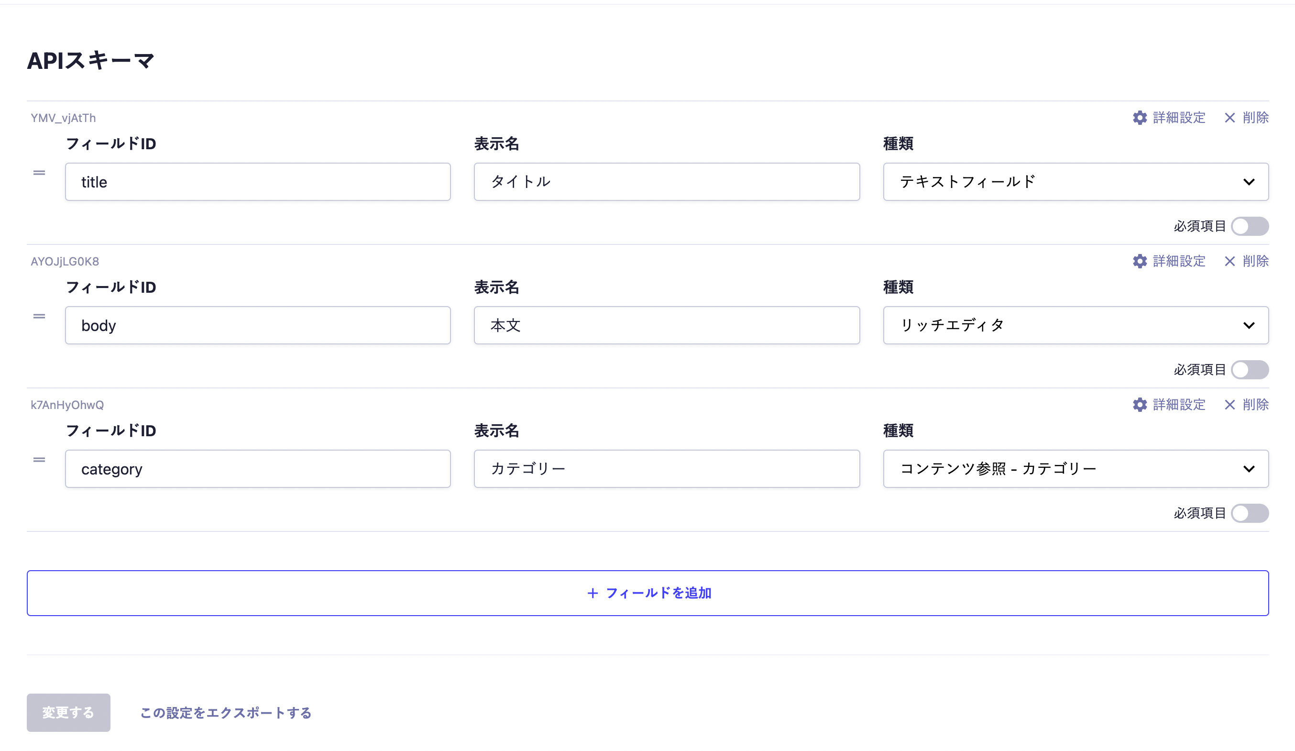Open the コンテンツ参照 - カテゴリー dropdown
Screen dimensions: 1295x751
click(1075, 469)
